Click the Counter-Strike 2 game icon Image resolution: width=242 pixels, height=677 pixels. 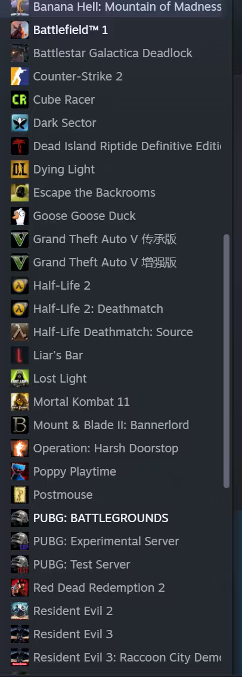click(x=20, y=76)
